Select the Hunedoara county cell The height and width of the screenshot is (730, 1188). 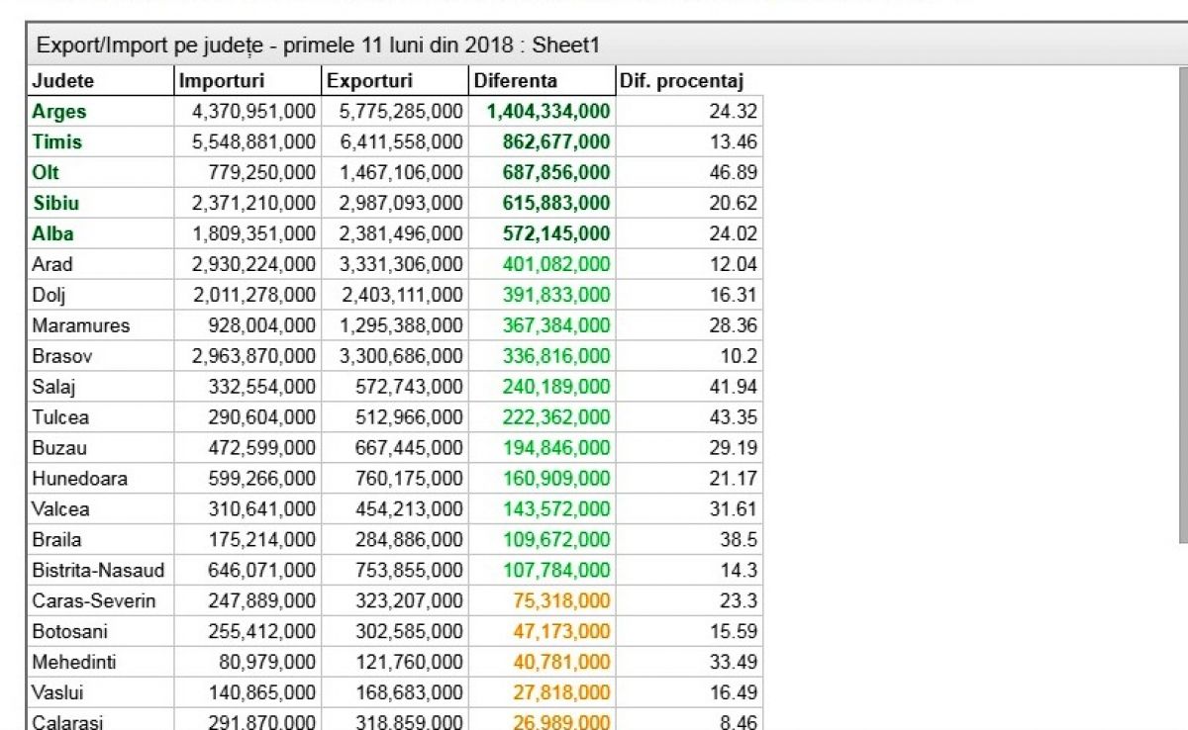[100, 479]
